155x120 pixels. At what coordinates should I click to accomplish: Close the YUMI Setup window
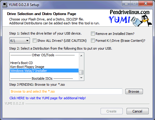[x=146, y=4]
